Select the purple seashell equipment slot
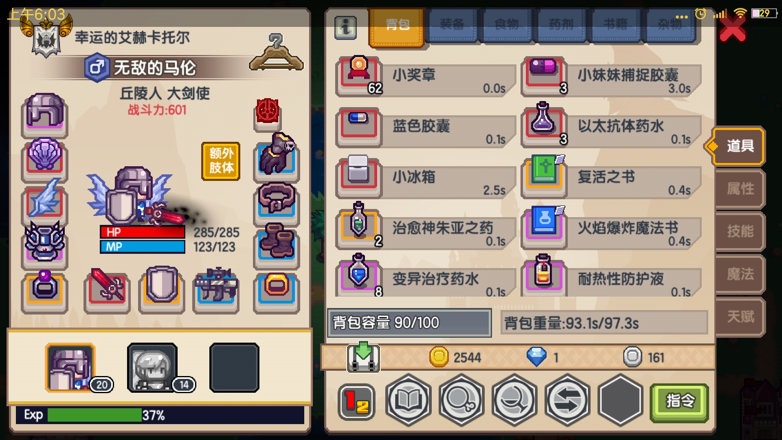 45,157
